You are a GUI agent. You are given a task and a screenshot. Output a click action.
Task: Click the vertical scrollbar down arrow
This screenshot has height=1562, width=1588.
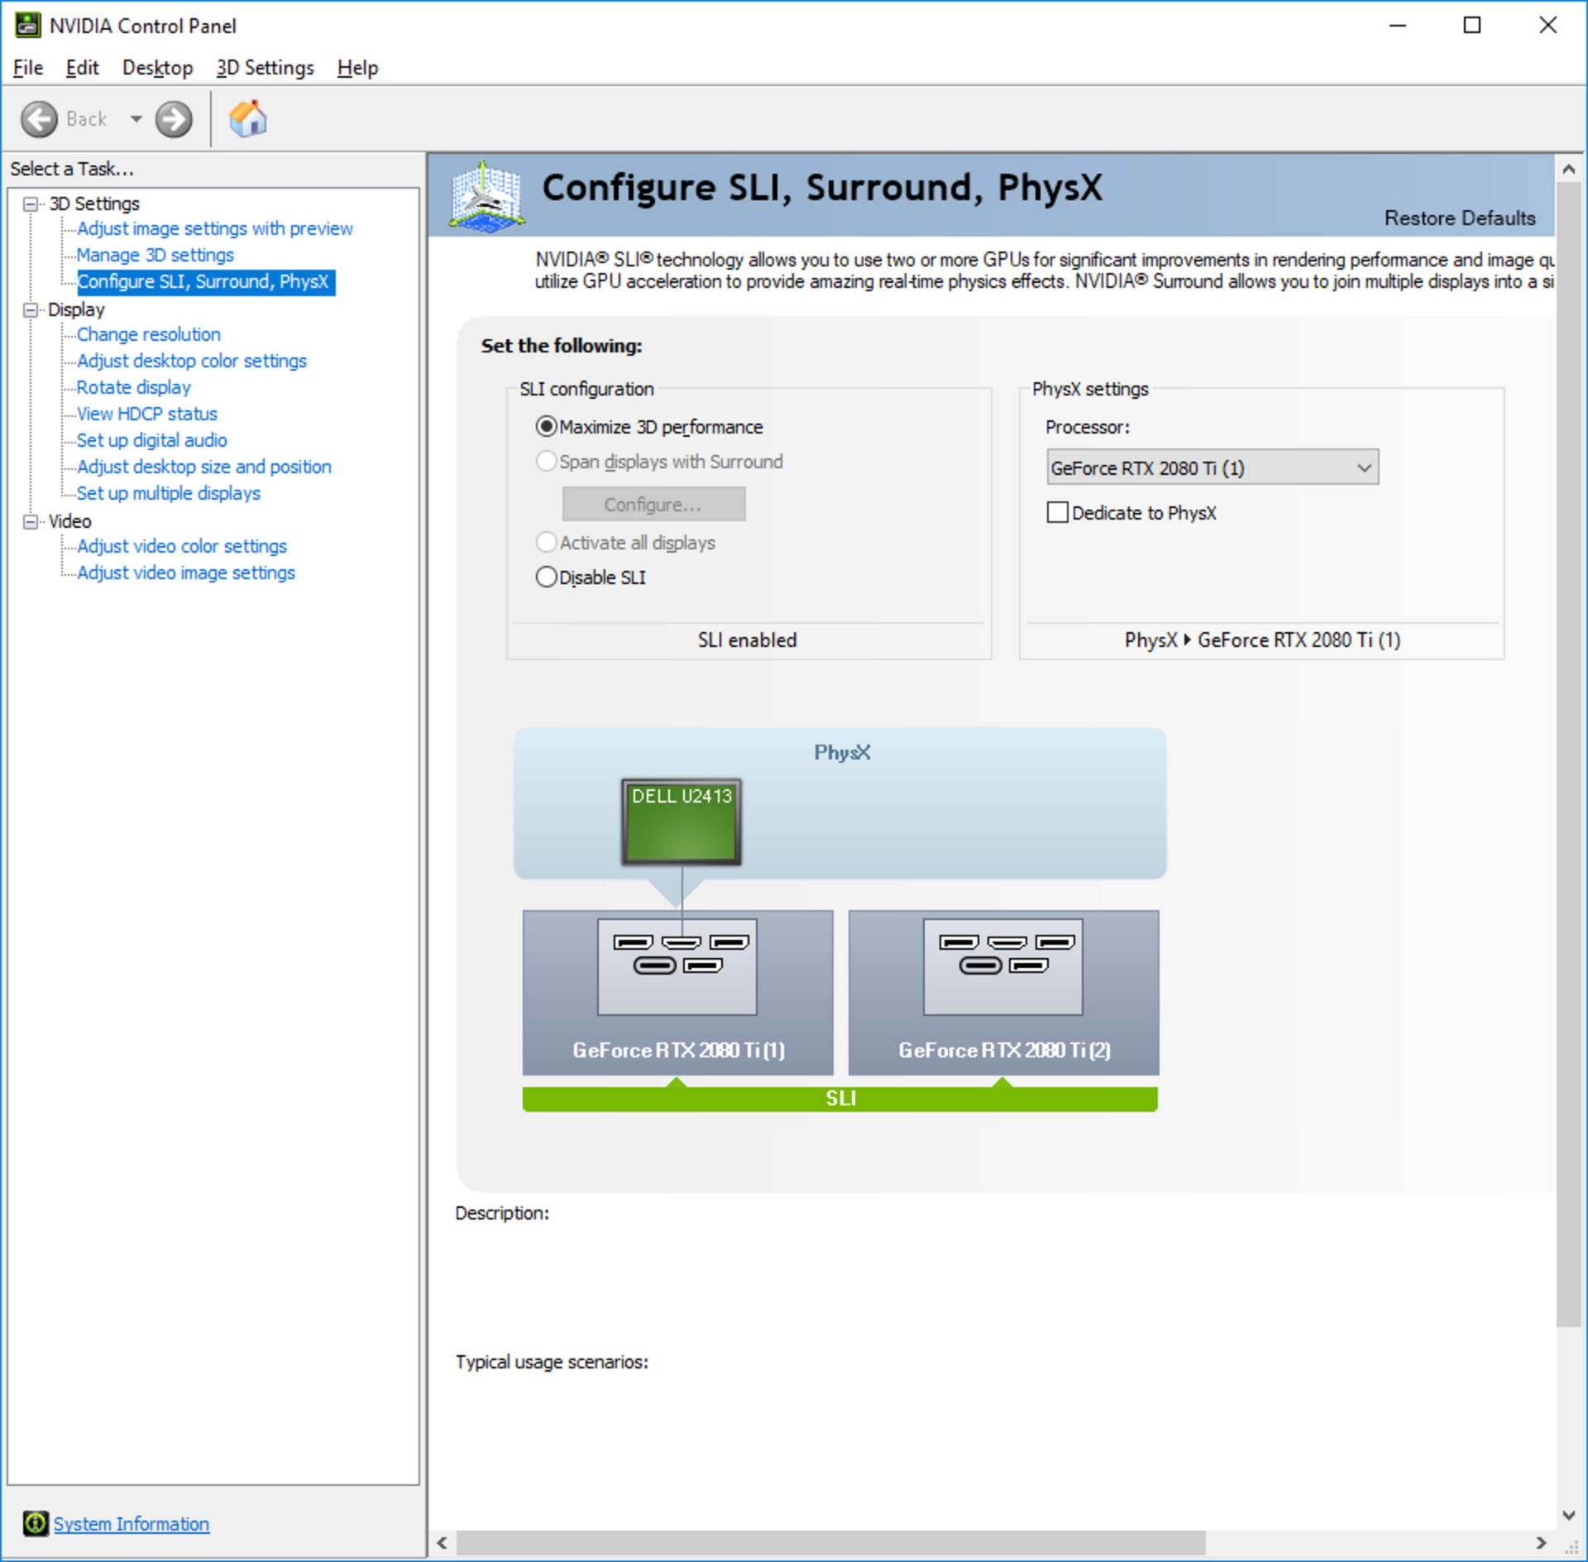pos(1568,1515)
